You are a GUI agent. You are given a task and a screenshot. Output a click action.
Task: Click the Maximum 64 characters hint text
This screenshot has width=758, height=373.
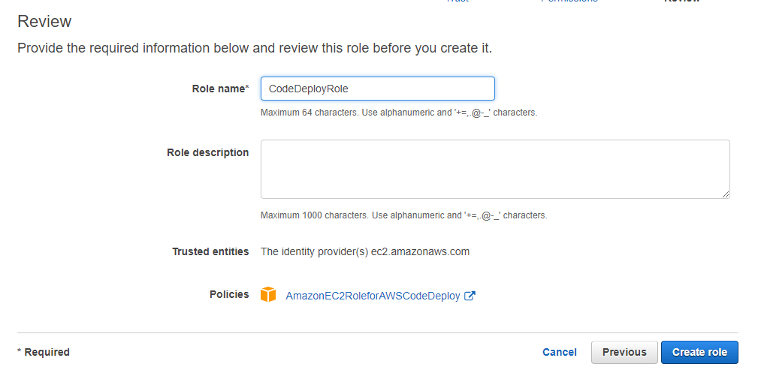pos(399,113)
